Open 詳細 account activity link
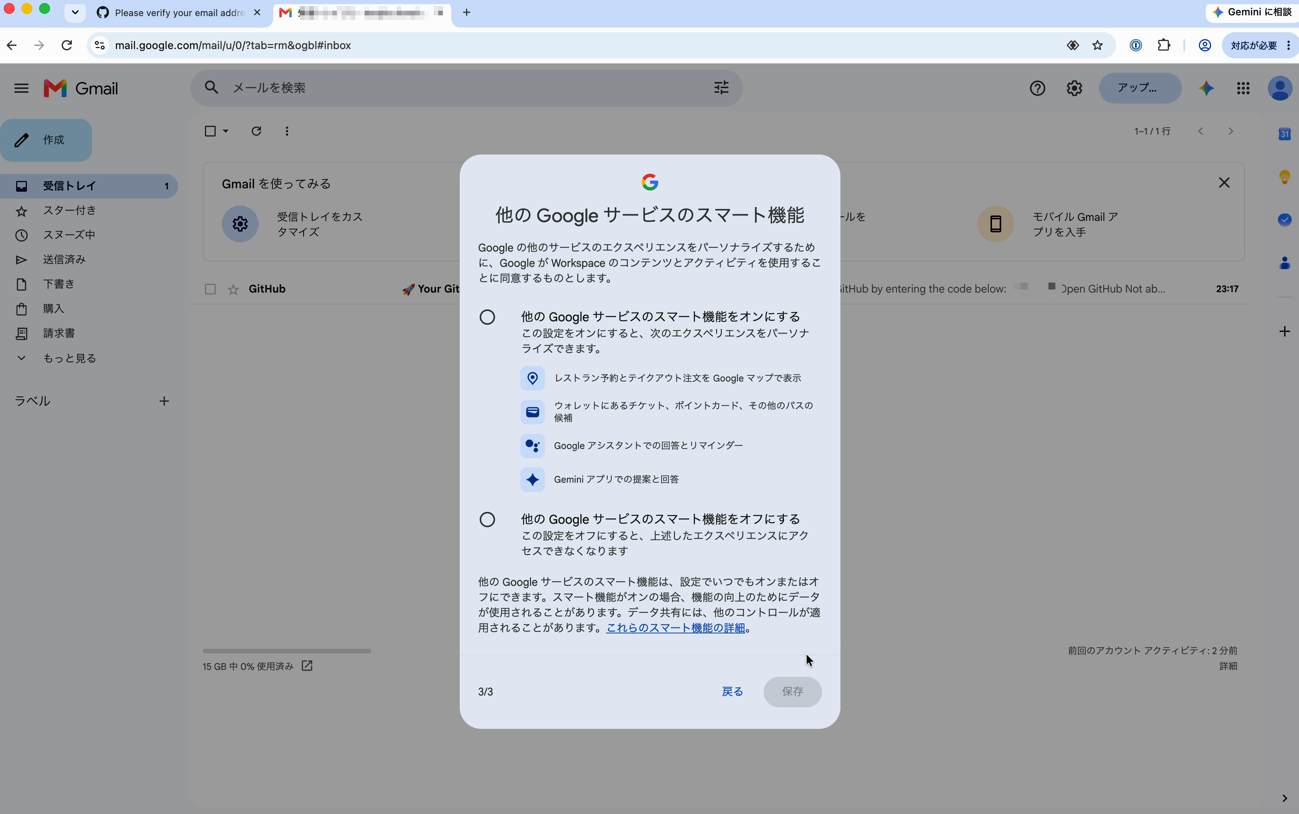The height and width of the screenshot is (814, 1299). coord(1228,666)
